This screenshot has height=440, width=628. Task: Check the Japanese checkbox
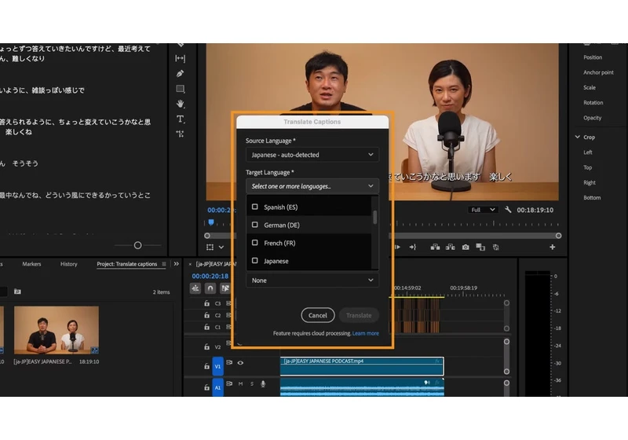(x=254, y=261)
